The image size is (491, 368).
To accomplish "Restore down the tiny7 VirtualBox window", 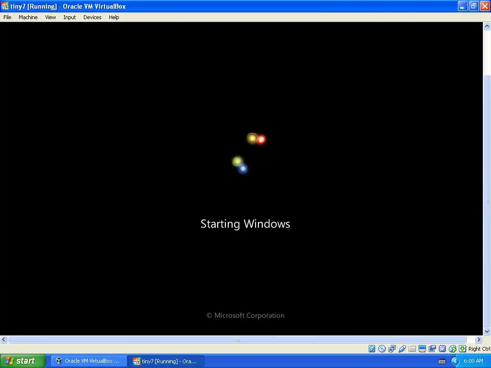I will click(x=474, y=6).
